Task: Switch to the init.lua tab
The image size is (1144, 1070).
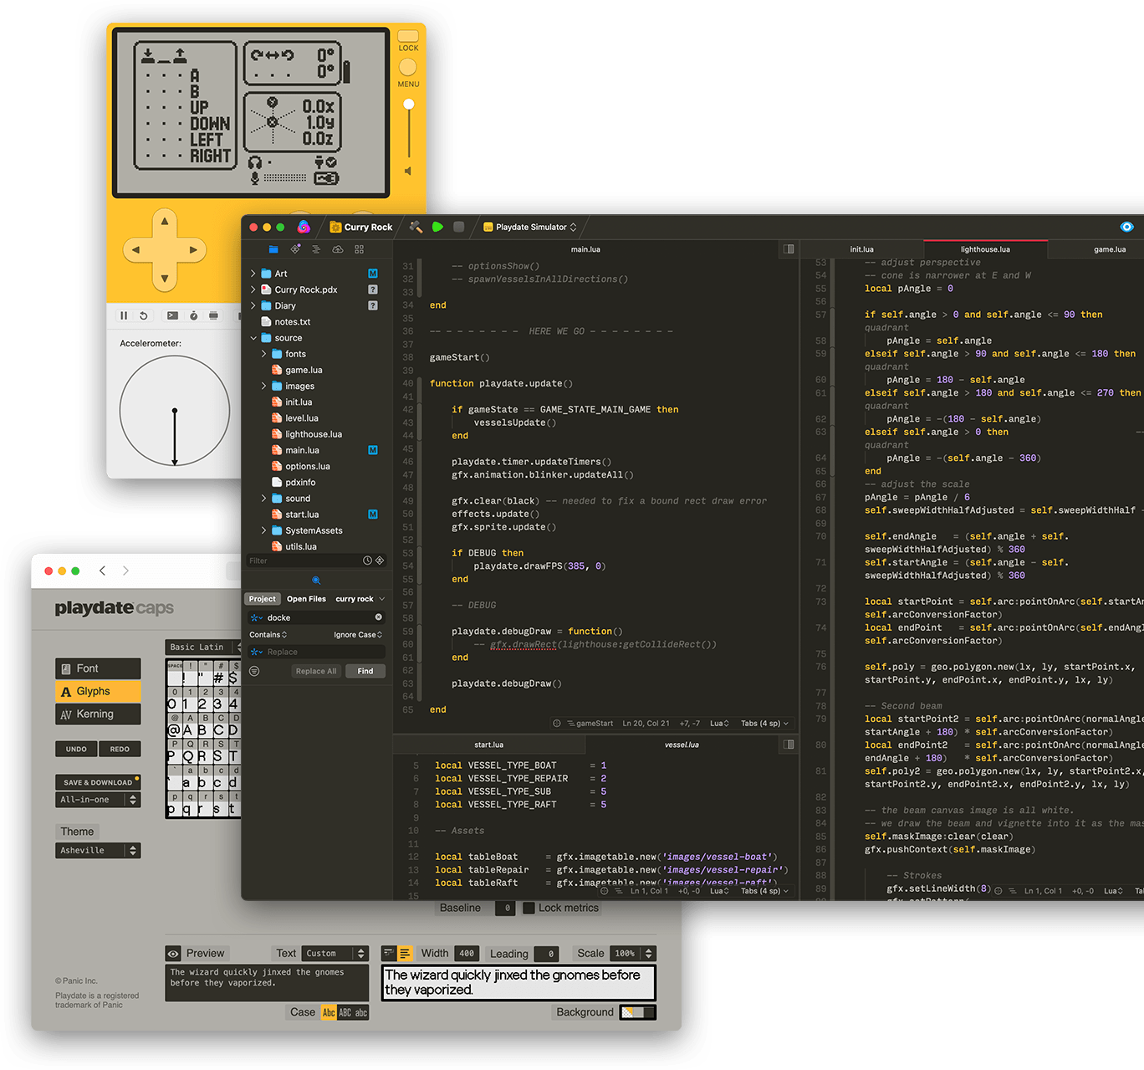Action: tap(861, 249)
